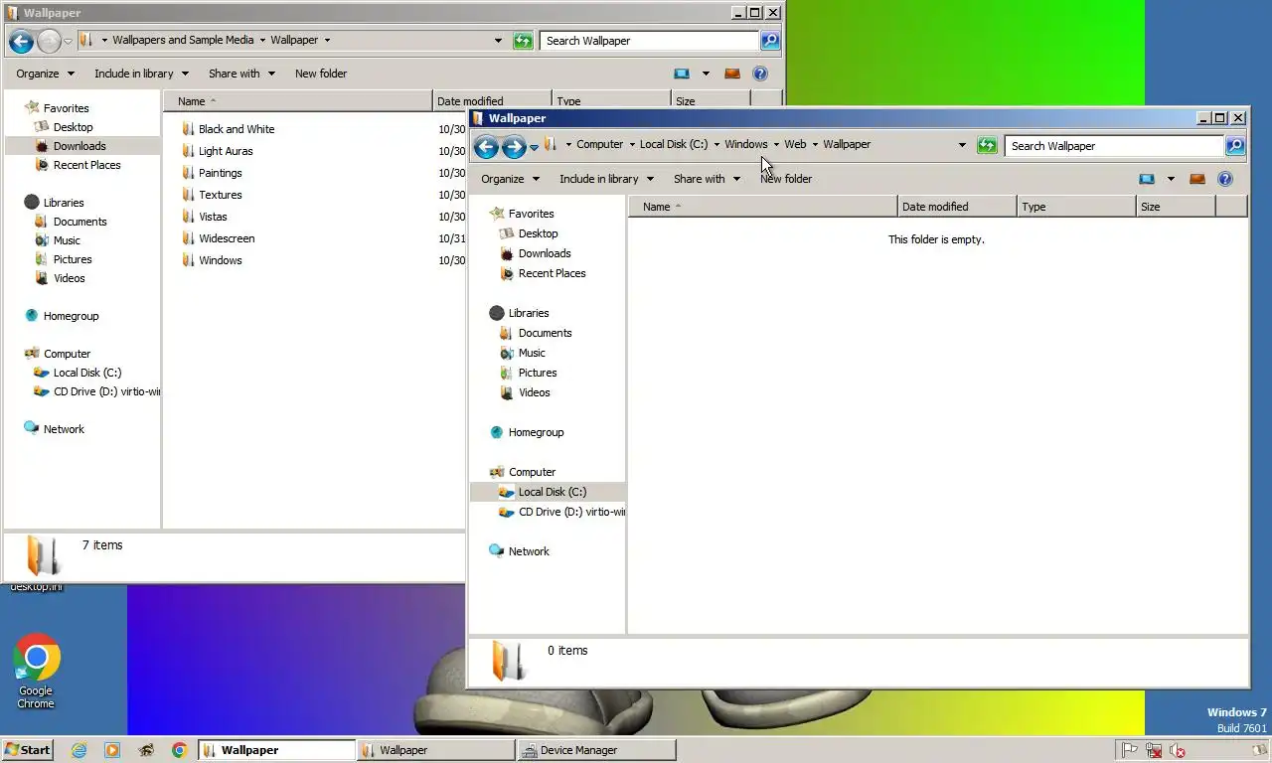Click New folder in back window
The image size is (1272, 763).
point(321,74)
